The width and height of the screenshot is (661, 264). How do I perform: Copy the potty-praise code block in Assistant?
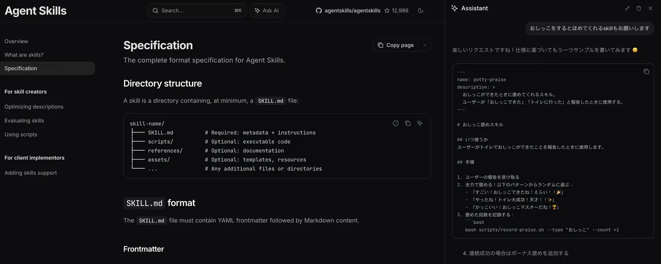click(646, 72)
